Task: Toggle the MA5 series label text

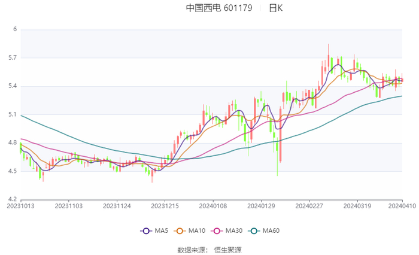Action: pos(162,231)
